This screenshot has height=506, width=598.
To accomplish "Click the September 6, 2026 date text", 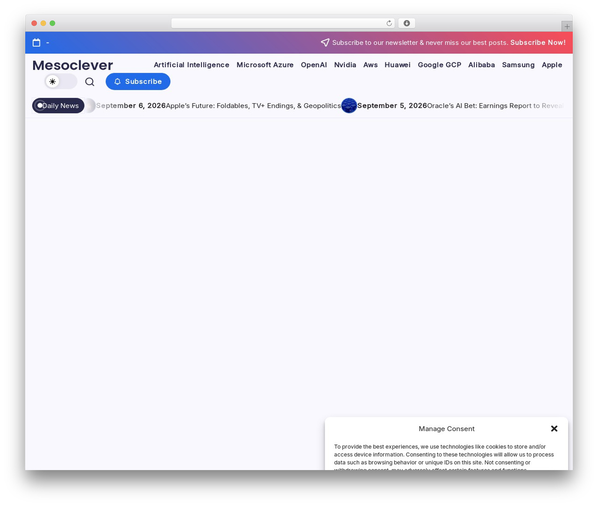I will click(131, 106).
